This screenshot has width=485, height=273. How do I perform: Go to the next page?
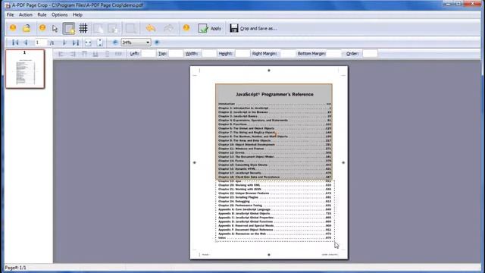(64, 42)
